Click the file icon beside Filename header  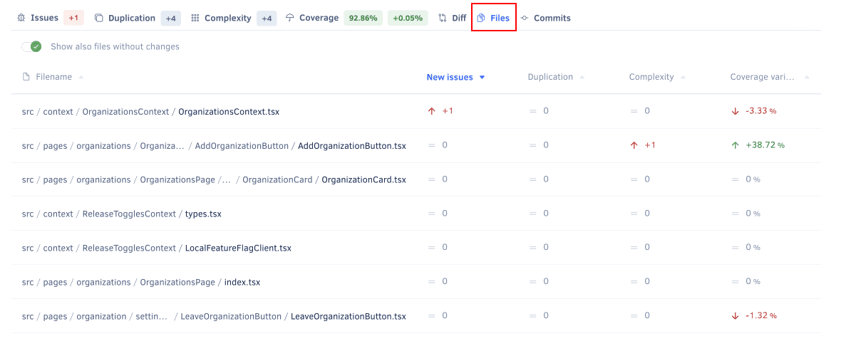point(26,77)
